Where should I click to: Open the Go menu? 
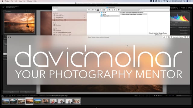click(24, 1)
